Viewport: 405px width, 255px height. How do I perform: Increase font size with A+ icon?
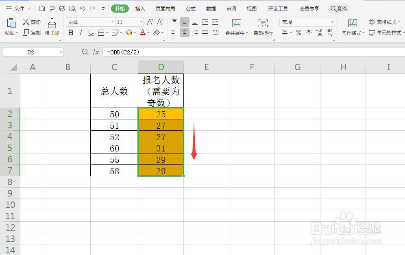pyautogui.click(x=150, y=22)
